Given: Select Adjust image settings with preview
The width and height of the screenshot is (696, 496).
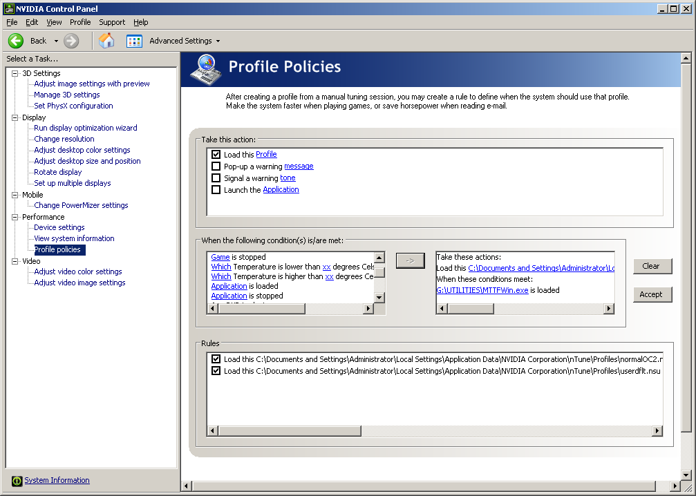Looking at the screenshot, I should click(92, 84).
